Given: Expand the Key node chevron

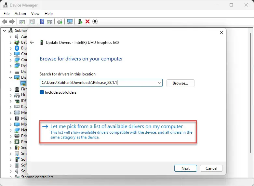Looking at the screenshot, I should [10, 107].
